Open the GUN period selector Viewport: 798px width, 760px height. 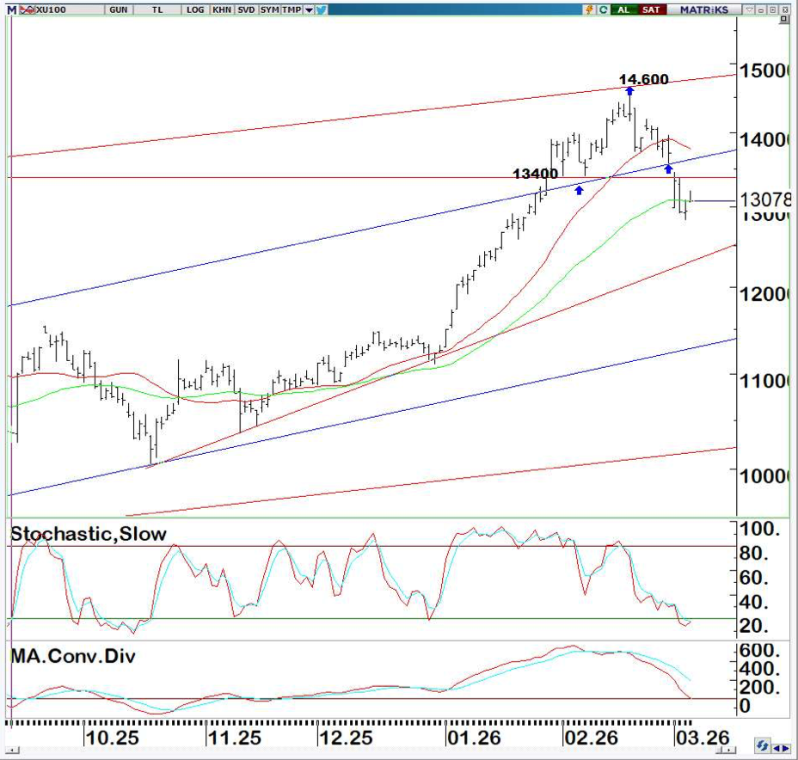tap(119, 9)
